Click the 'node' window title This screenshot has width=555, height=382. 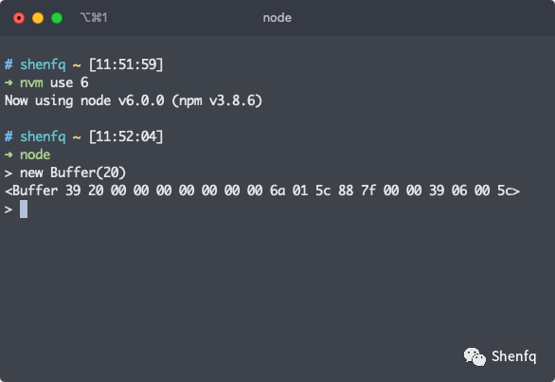277,18
